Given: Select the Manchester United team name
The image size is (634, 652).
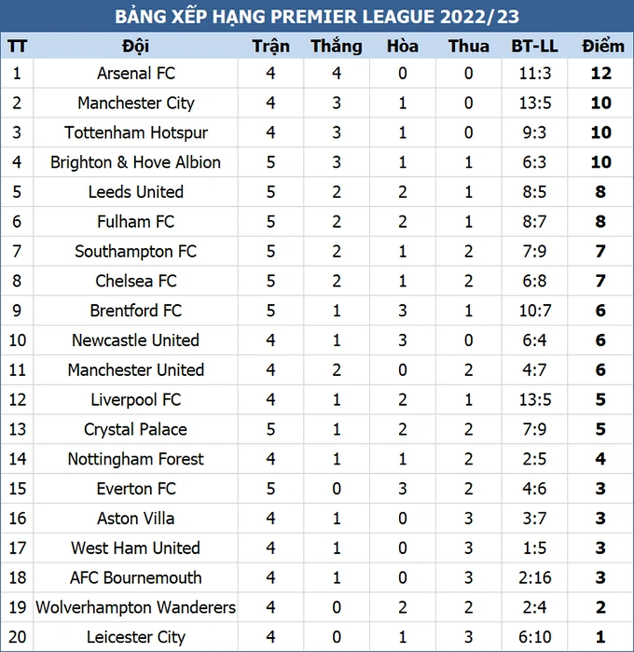Looking at the screenshot, I should pos(136,370).
